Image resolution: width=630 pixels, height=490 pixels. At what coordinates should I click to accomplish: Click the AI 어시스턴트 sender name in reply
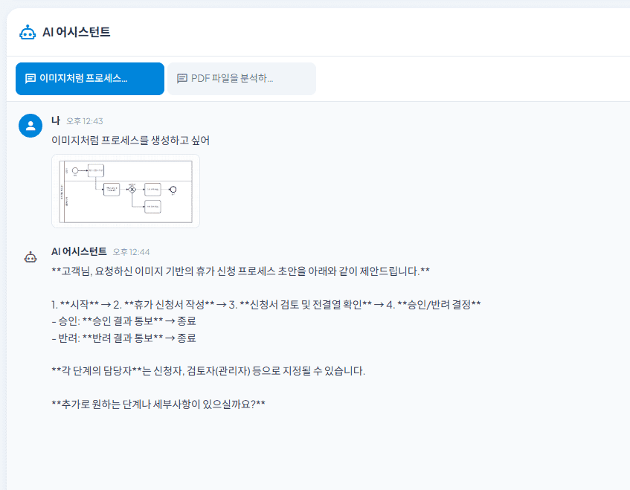coord(79,252)
